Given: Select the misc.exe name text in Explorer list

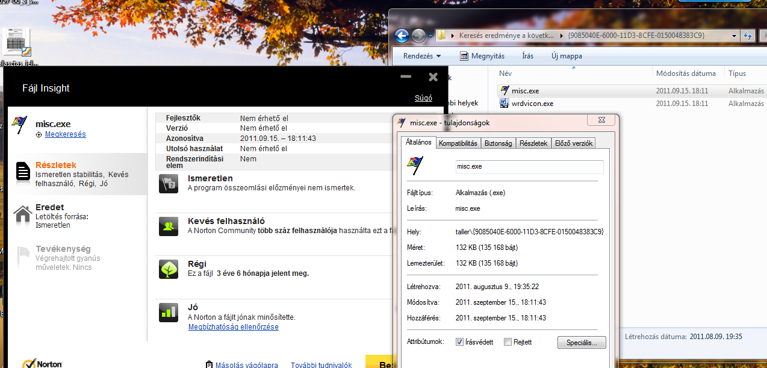Looking at the screenshot, I should pyautogui.click(x=525, y=91).
